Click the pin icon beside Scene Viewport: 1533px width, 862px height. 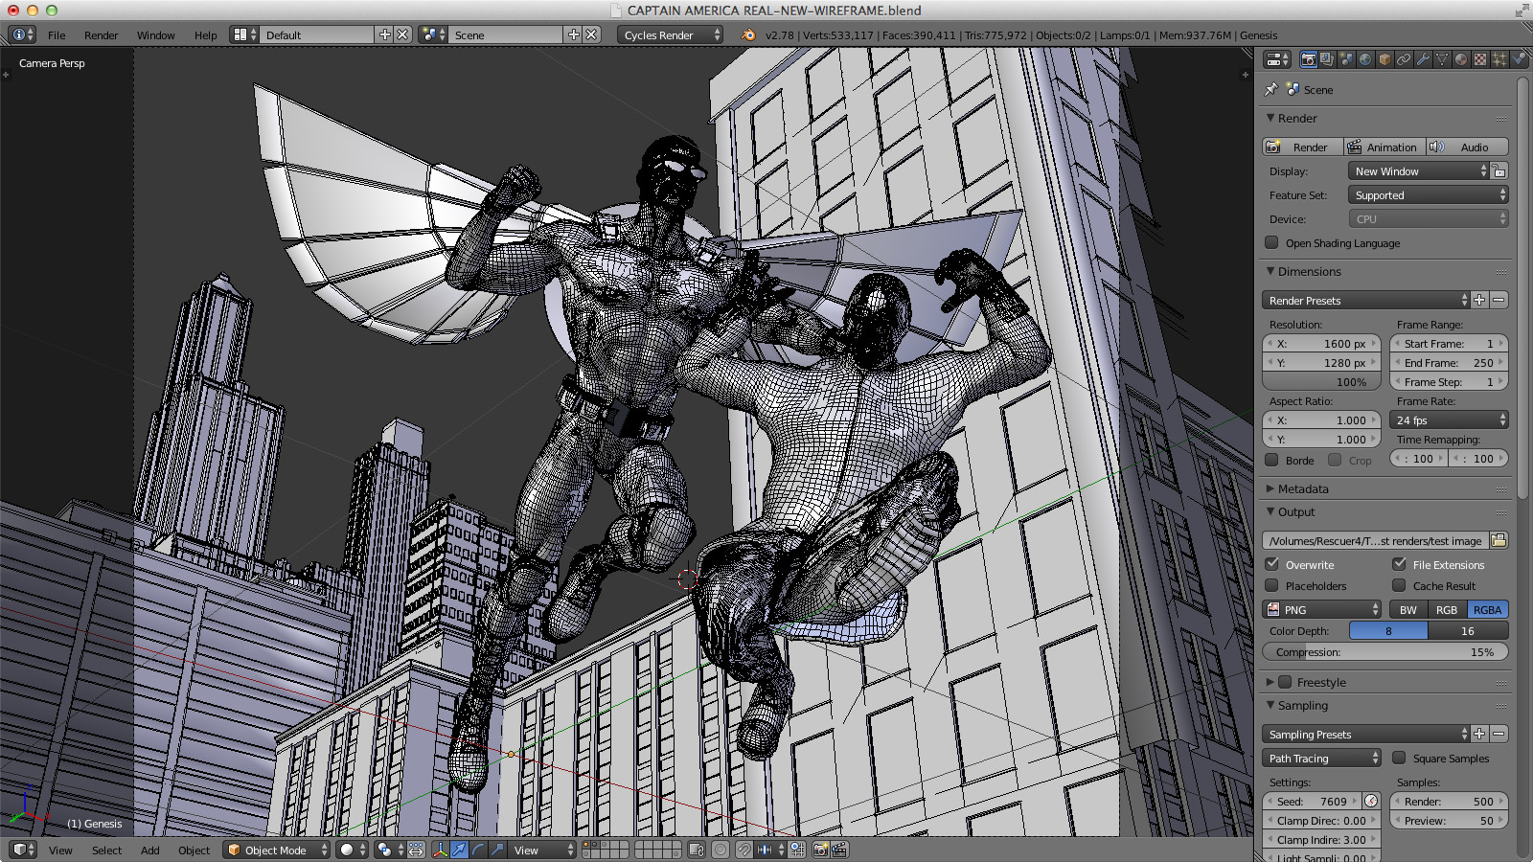tap(1271, 89)
